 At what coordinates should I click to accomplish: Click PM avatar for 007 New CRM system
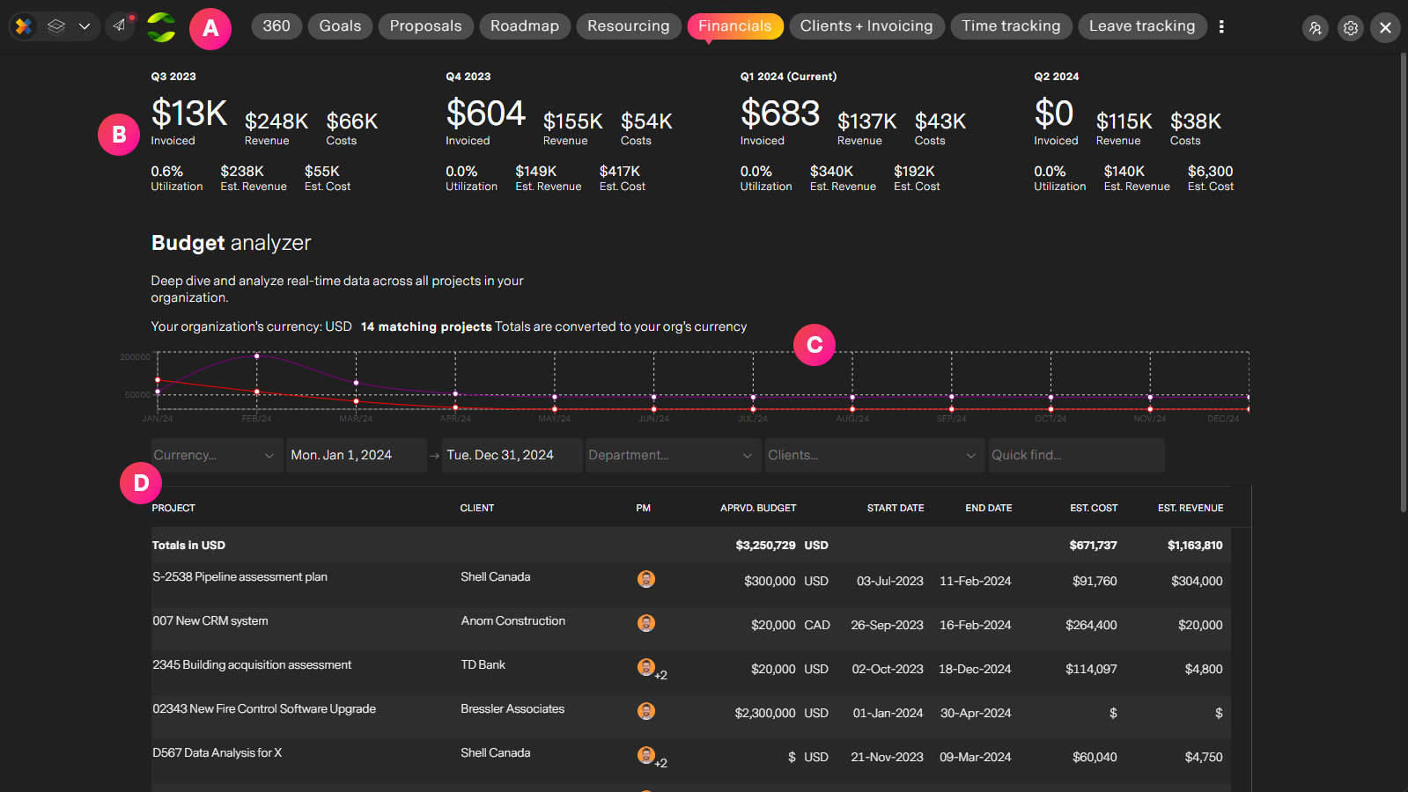click(x=646, y=623)
